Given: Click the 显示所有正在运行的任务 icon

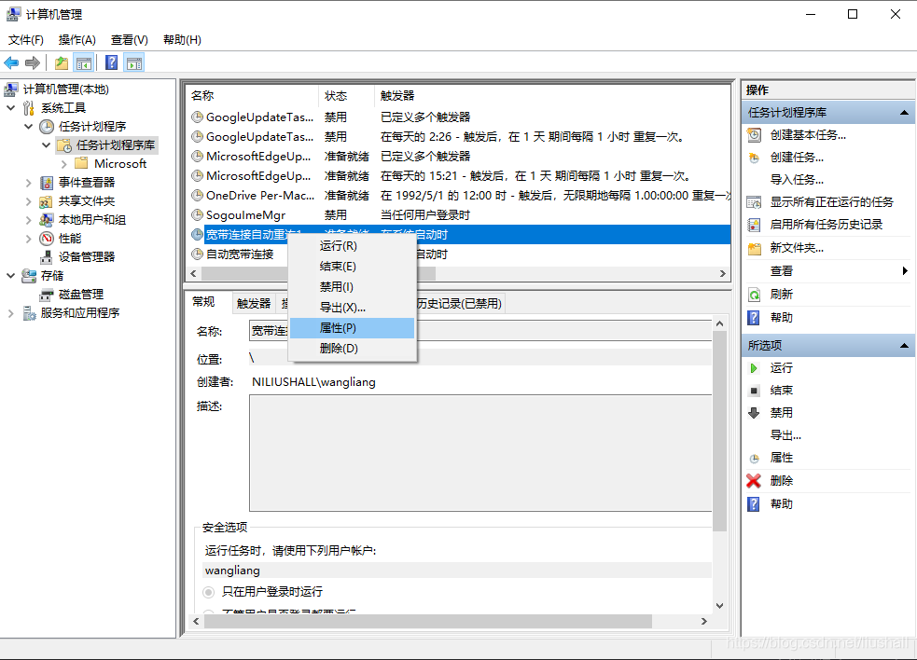Looking at the screenshot, I should click(755, 202).
